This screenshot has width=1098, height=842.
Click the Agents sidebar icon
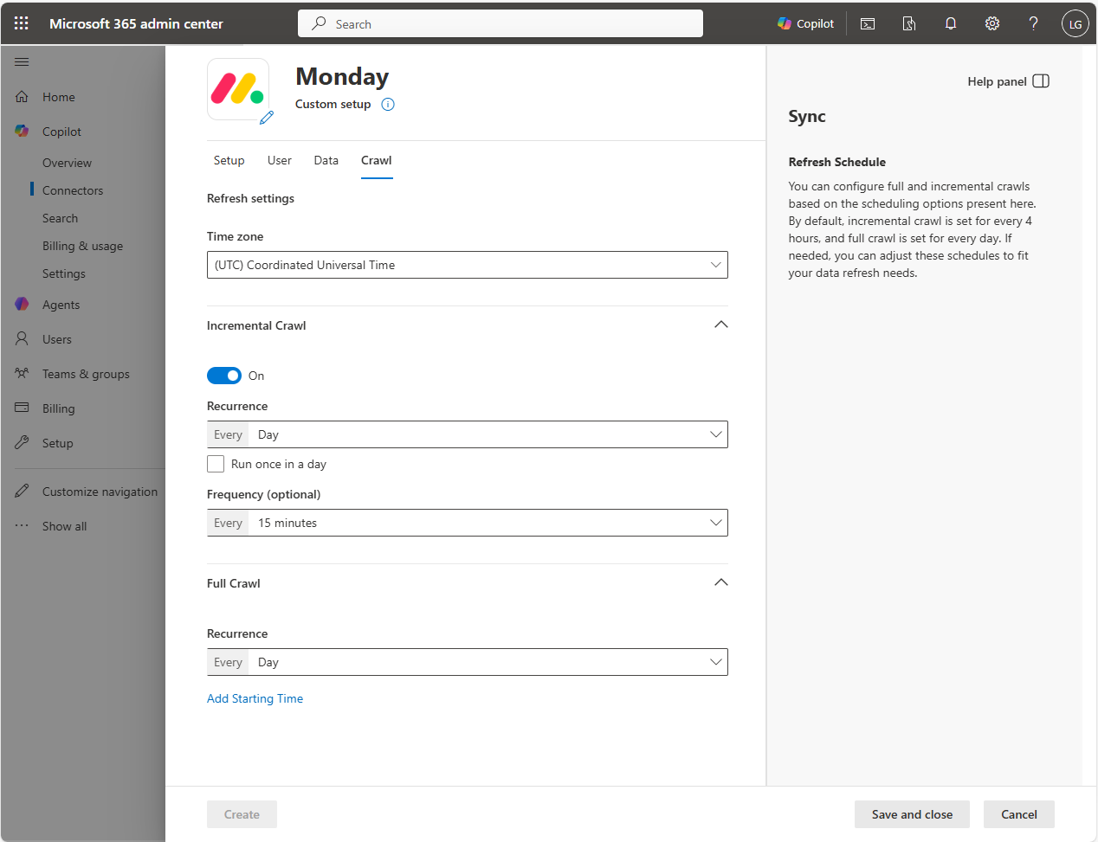(x=22, y=305)
